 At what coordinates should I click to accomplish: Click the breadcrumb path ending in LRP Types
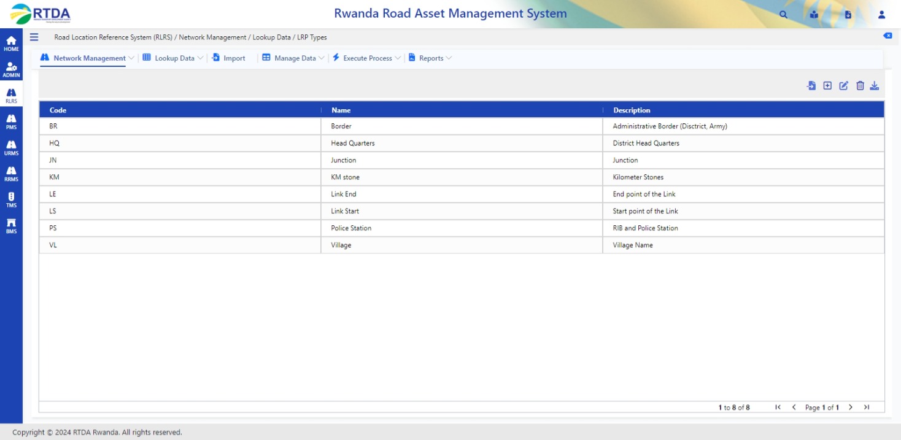[x=190, y=37]
